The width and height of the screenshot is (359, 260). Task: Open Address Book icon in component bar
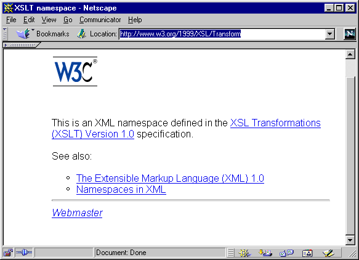tap(307, 253)
